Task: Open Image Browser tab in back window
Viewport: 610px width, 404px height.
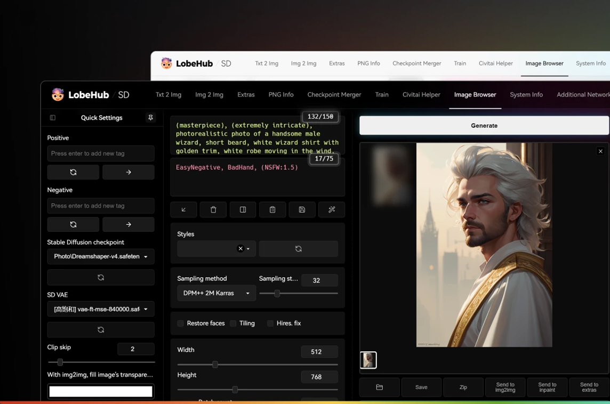Action: (544, 63)
